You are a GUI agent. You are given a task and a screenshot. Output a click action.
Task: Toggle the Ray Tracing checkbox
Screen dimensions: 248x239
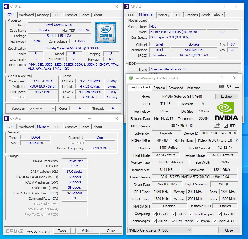click(x=173, y=221)
